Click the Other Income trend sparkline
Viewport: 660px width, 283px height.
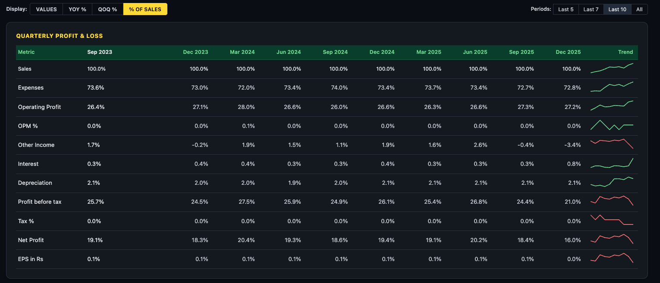[612, 144]
